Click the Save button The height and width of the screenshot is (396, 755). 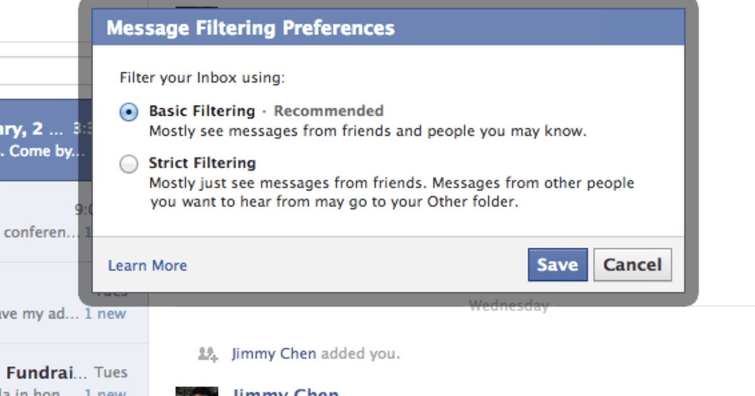(557, 265)
